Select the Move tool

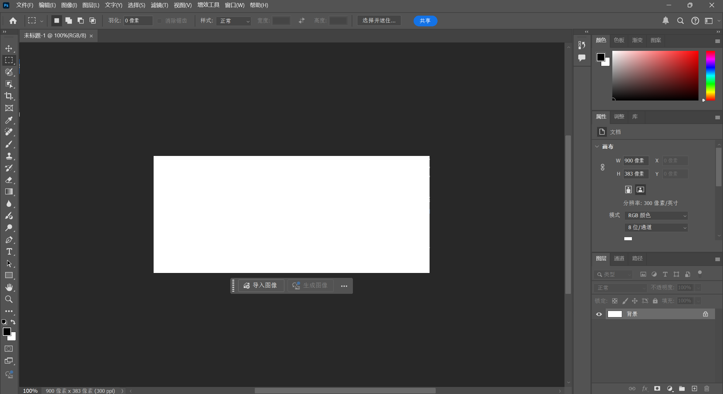(9, 48)
